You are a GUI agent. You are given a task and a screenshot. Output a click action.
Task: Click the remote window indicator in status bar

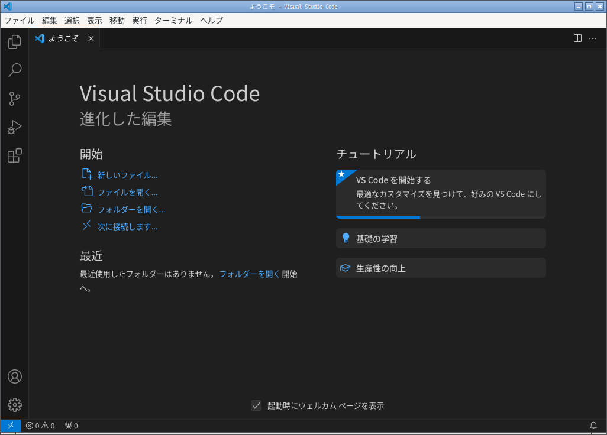pos(11,426)
